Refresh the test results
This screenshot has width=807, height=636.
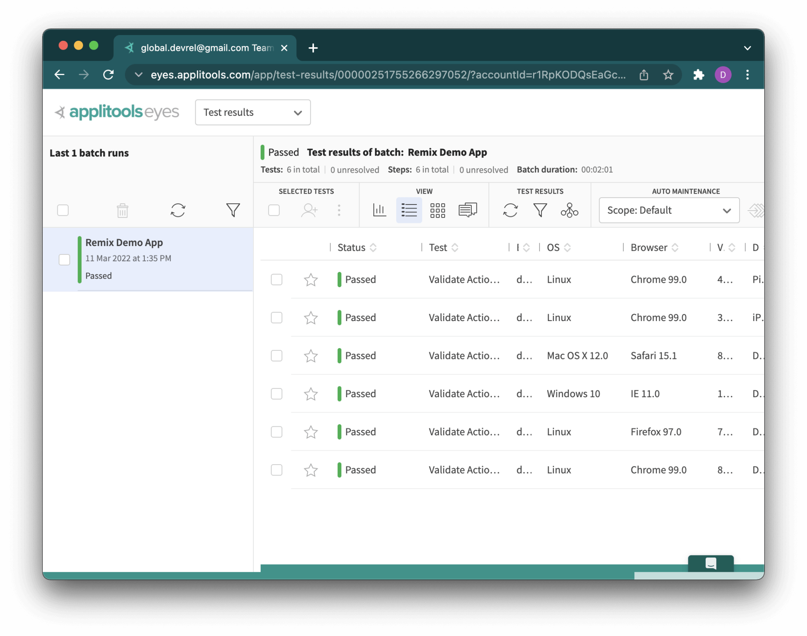510,210
